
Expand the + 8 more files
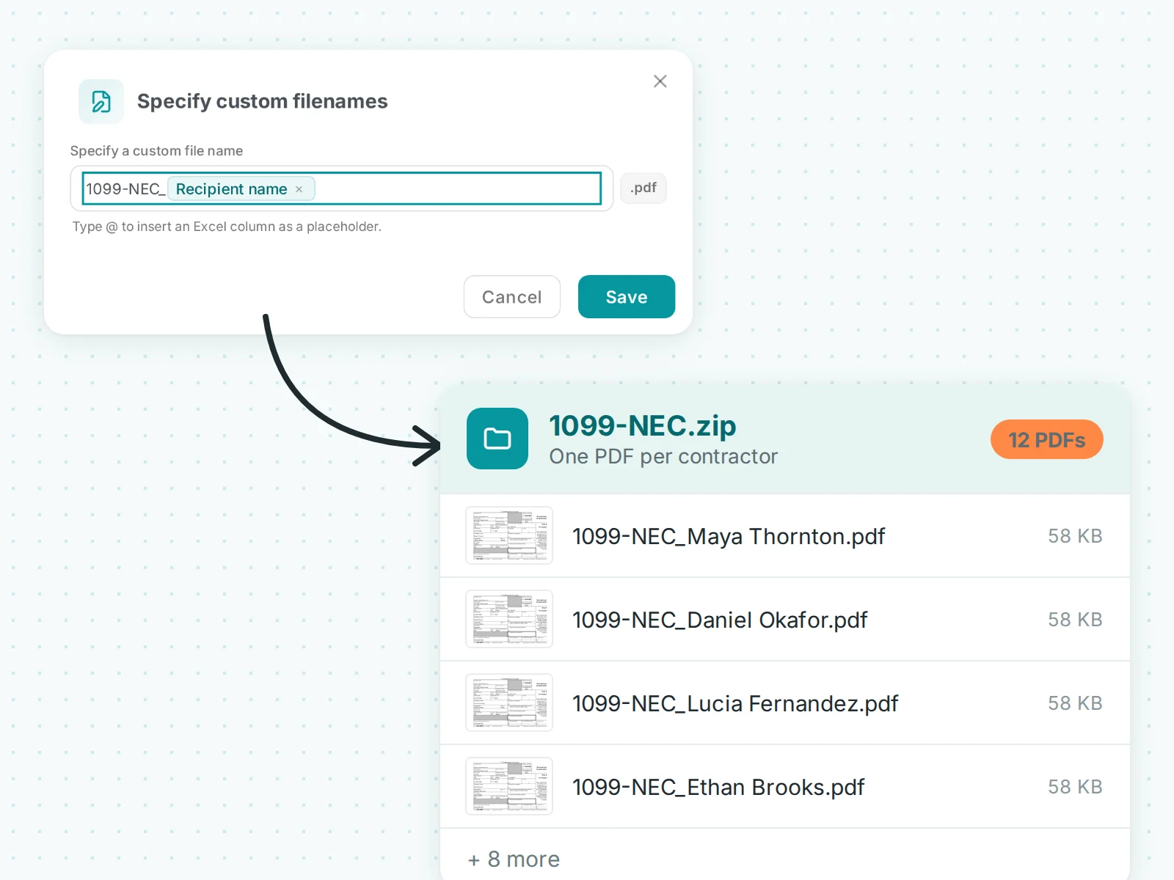tap(514, 859)
